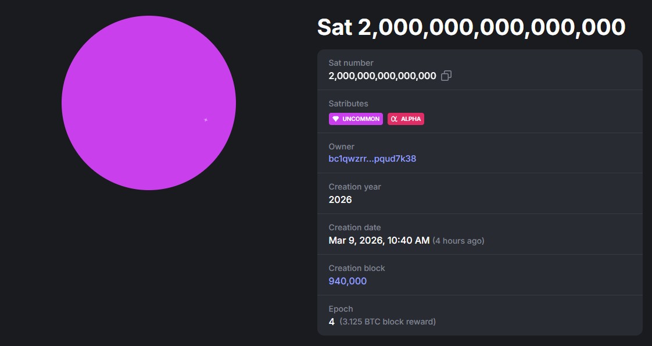
Task: Click the sat number value under Sat number
Action: pyautogui.click(x=382, y=76)
